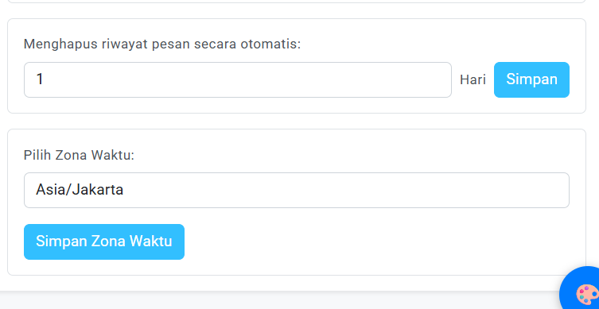Click the white gap between the two cards

point(297,122)
